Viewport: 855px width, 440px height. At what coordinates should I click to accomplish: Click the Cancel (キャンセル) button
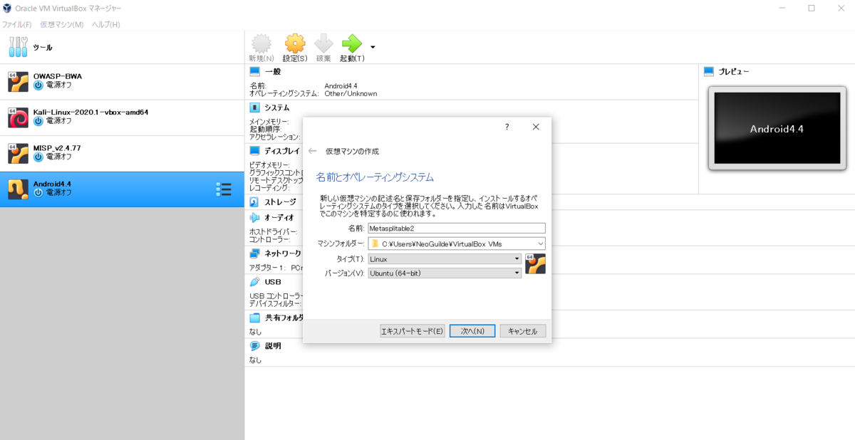523,331
